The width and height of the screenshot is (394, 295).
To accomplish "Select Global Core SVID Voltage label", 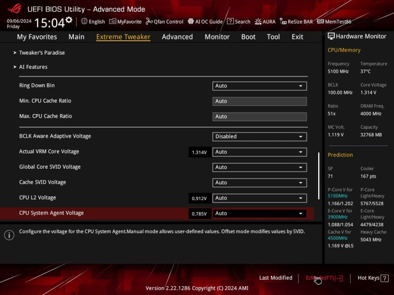I will [50, 167].
